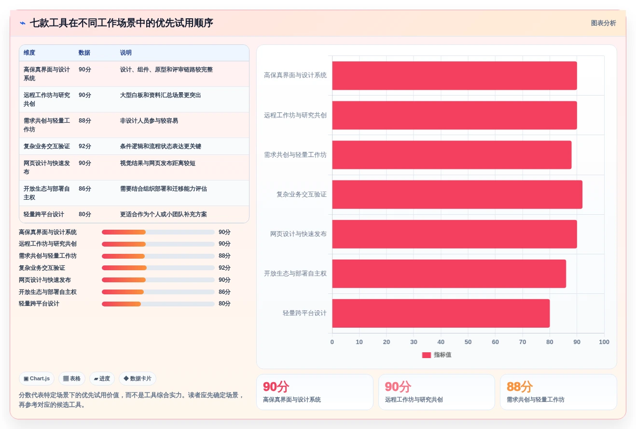The height and width of the screenshot is (429, 636).
Task: Toggle the 指标值 legend swatch in chart
Action: click(x=426, y=355)
